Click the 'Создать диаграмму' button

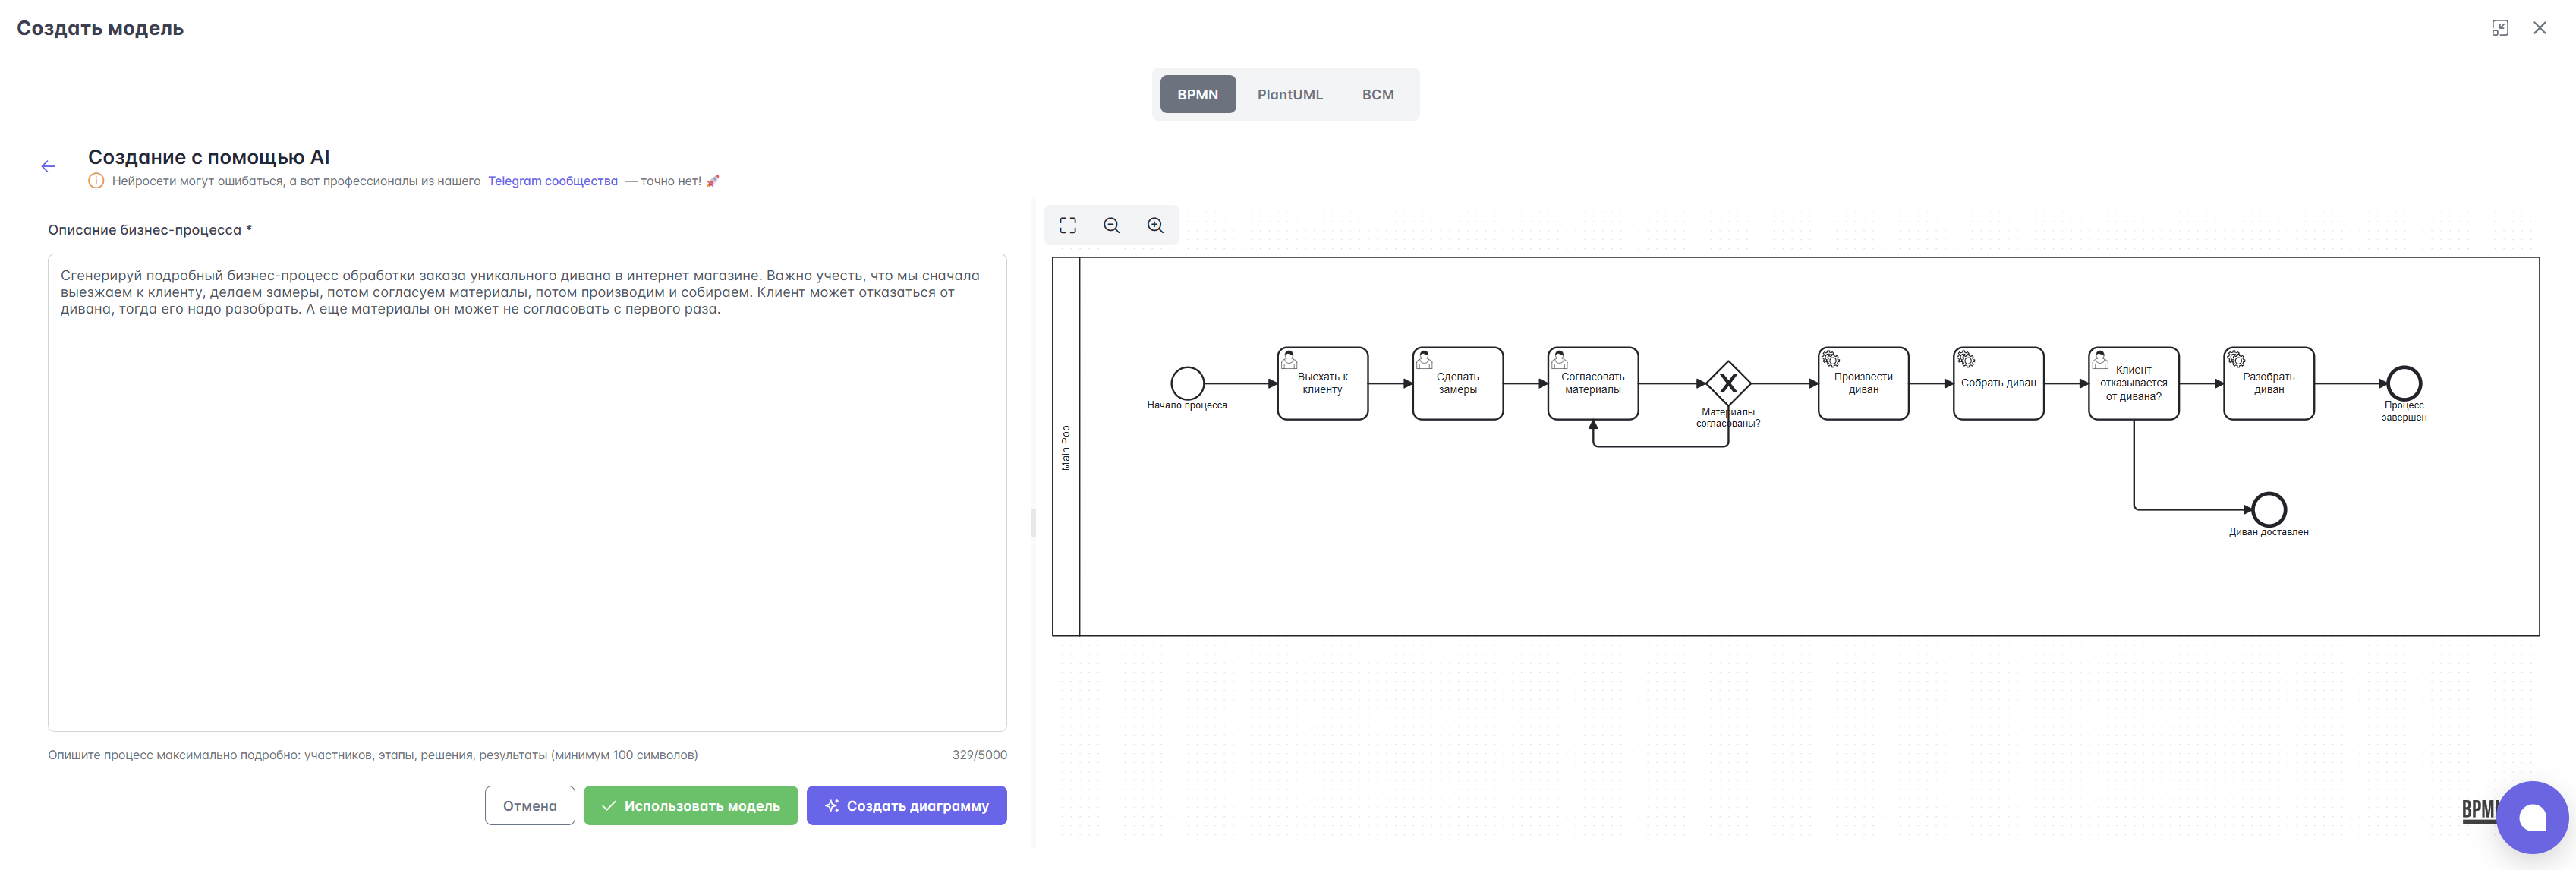[x=906, y=805]
